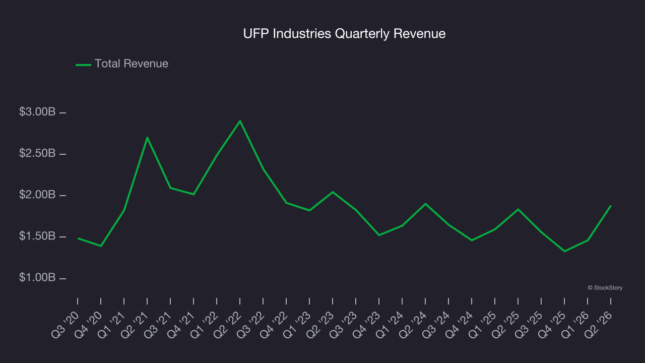
Task: Click the $1.00B y-axis label
Action: 37,277
